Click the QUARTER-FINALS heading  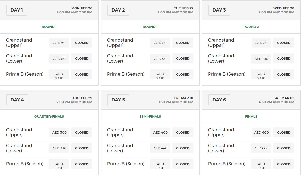[49, 116]
